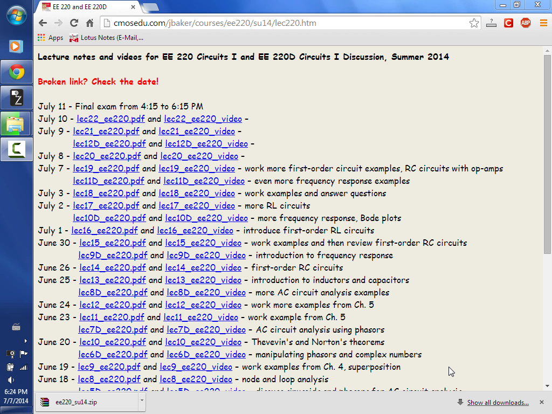Click the AdBlock Plus extension icon

click(x=526, y=23)
